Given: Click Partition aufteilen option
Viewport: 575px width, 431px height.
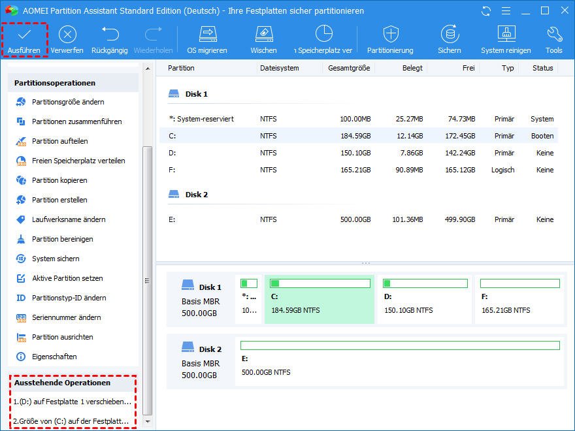Looking at the screenshot, I should click(x=59, y=141).
